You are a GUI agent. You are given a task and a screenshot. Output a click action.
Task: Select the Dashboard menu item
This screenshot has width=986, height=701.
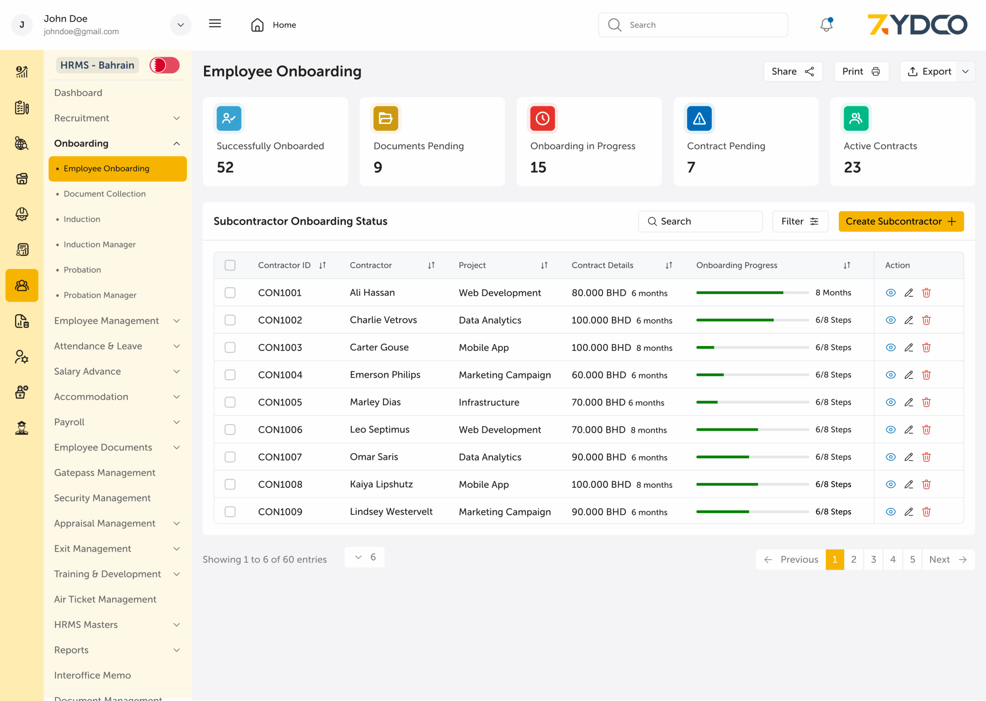point(78,93)
